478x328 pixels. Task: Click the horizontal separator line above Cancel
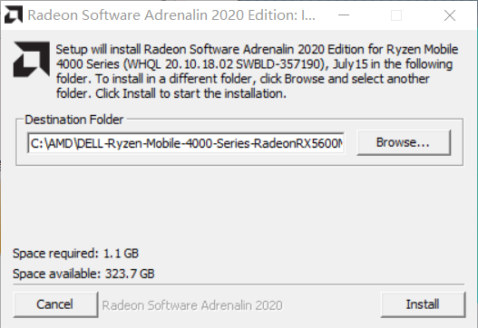(x=239, y=285)
